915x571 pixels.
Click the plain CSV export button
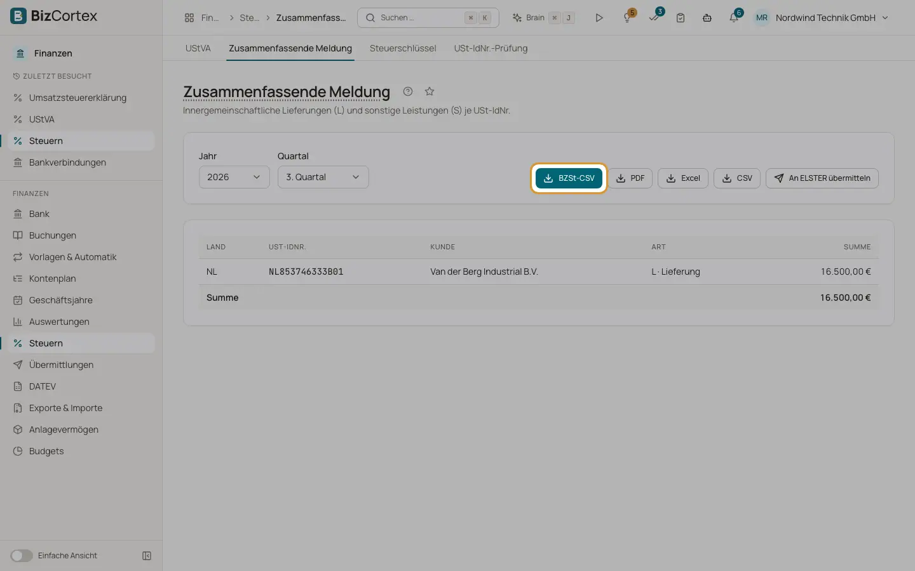pos(737,178)
